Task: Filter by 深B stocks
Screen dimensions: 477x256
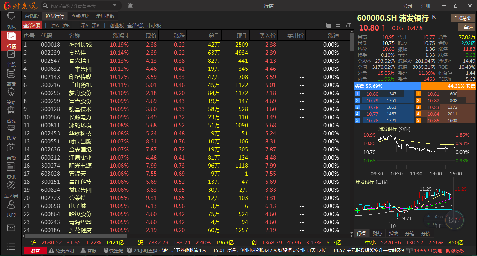Action: pyautogui.click(x=95, y=26)
